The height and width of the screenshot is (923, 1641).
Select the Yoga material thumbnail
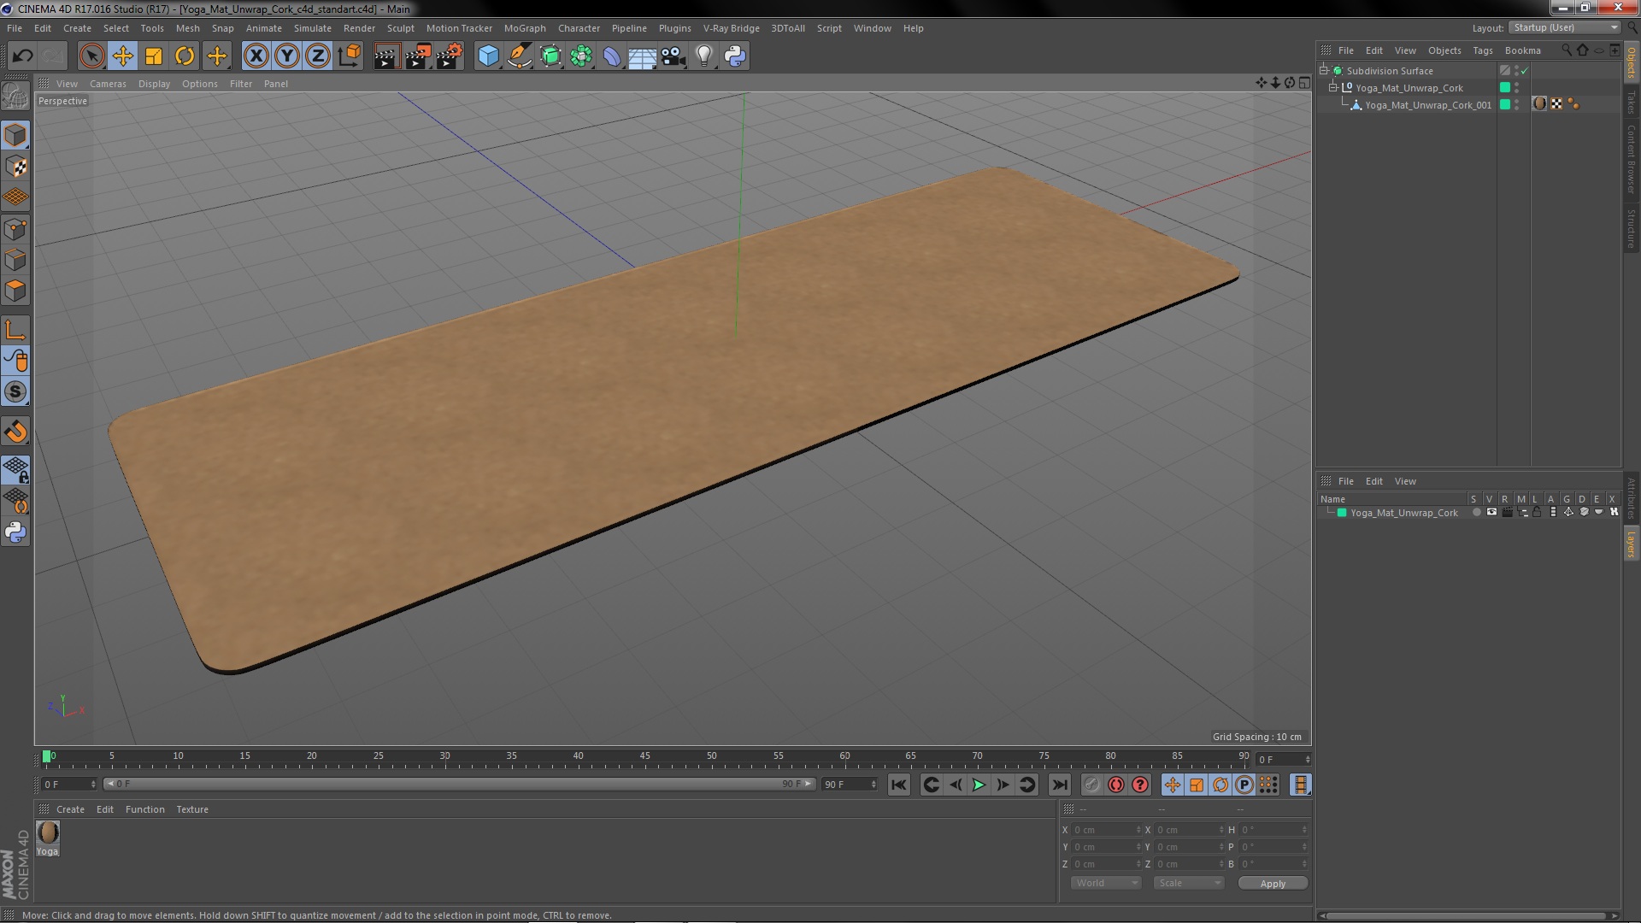tap(48, 832)
